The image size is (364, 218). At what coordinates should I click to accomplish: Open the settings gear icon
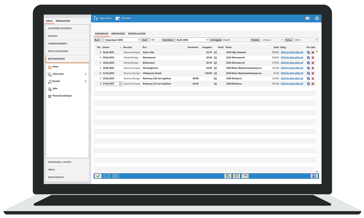pyautogui.click(x=317, y=18)
